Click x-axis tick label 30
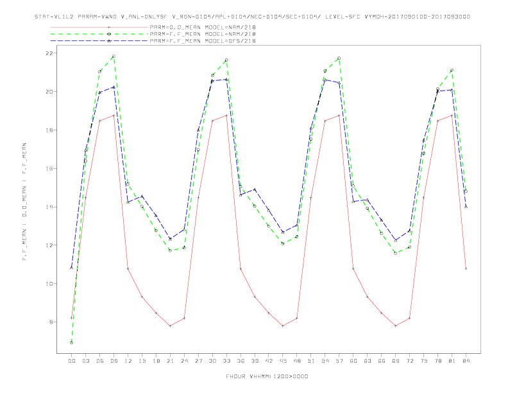This screenshot has width=508, height=393. (212, 361)
